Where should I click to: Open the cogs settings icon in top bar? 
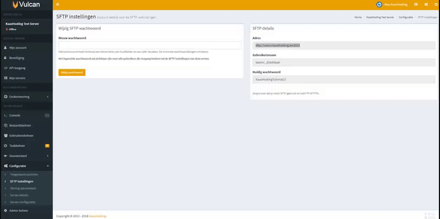pos(426,4)
